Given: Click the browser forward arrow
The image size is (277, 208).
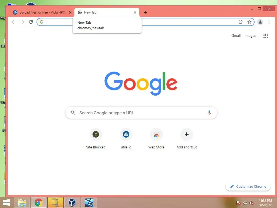Looking at the screenshot, I should pyautogui.click(x=22, y=22).
